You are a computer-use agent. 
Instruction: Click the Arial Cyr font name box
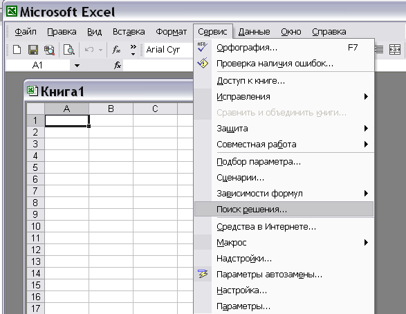[x=169, y=49]
